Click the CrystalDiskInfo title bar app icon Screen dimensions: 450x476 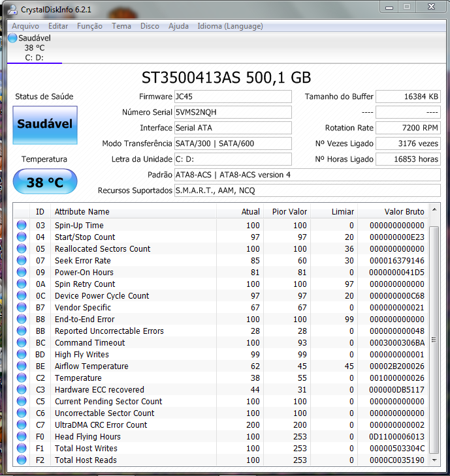tap(12, 10)
